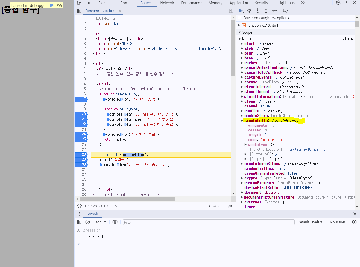Open the Application tab
360x267 pixels.
coord(239,3)
